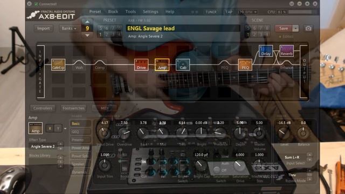
Task: Select the Comp block
Action: [100, 65]
